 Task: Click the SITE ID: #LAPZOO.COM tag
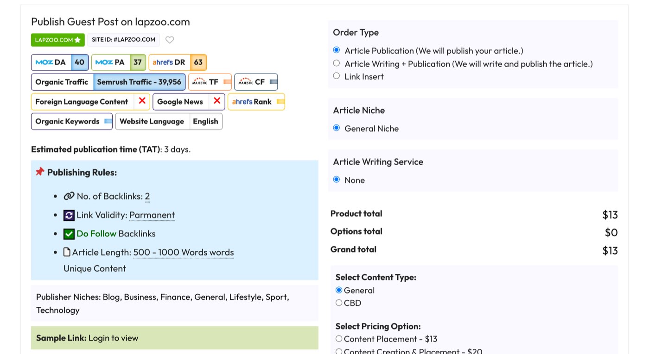point(123,40)
